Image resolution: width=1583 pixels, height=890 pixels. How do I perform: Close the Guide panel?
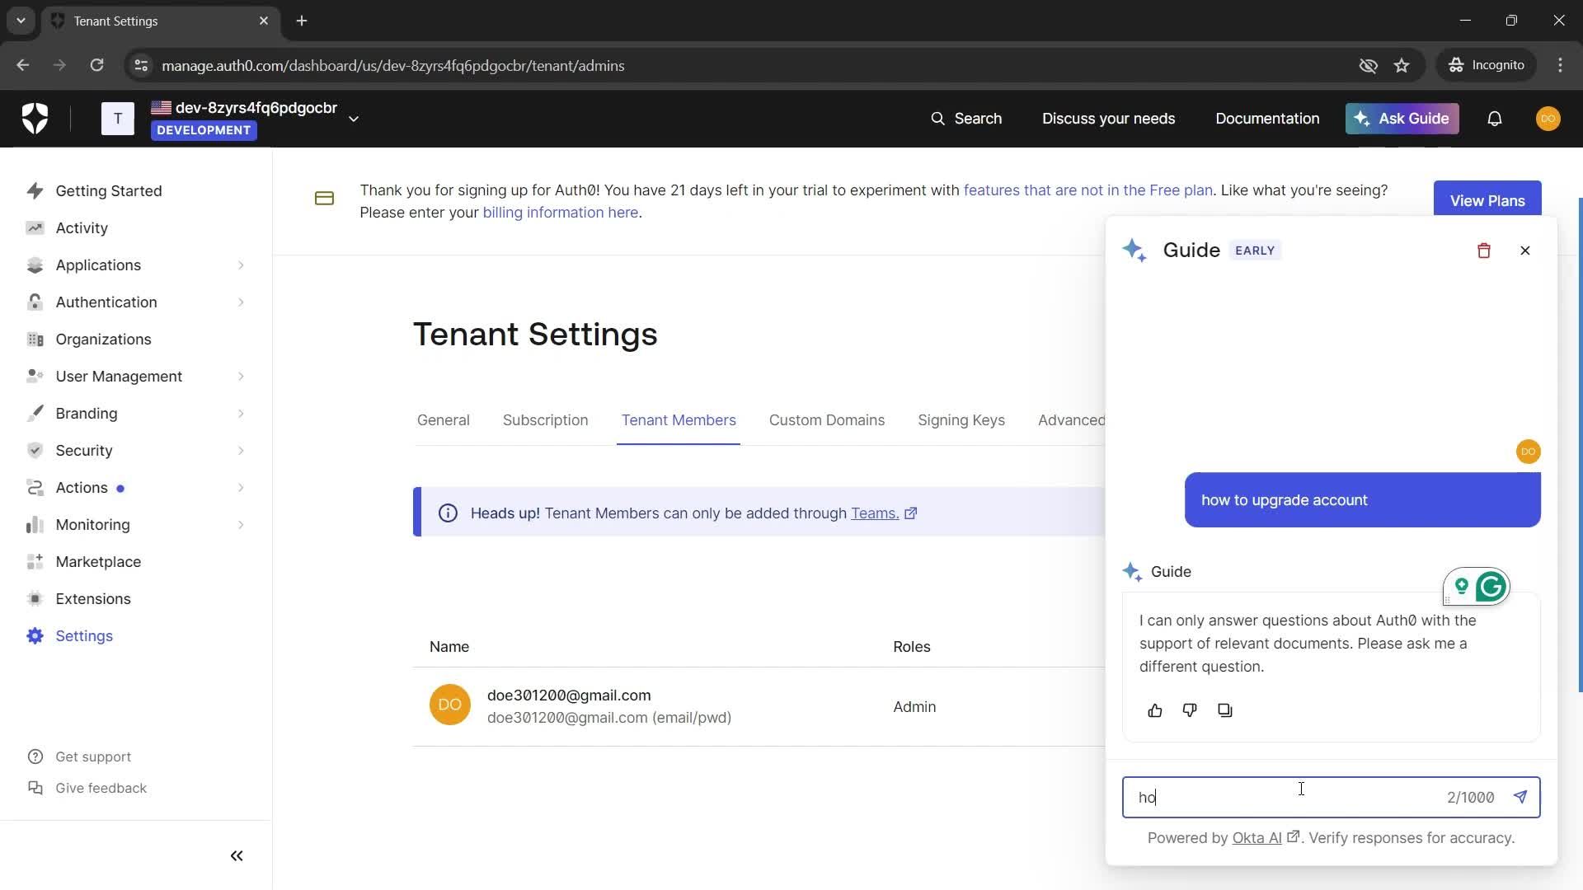(x=1524, y=251)
